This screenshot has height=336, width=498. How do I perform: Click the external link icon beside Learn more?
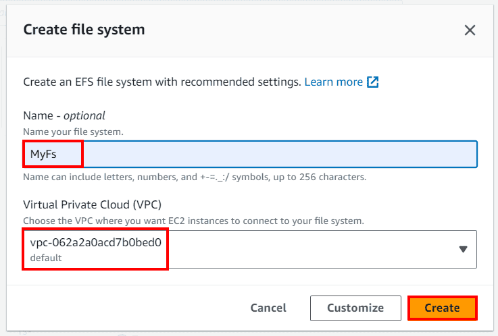pyautogui.click(x=372, y=82)
